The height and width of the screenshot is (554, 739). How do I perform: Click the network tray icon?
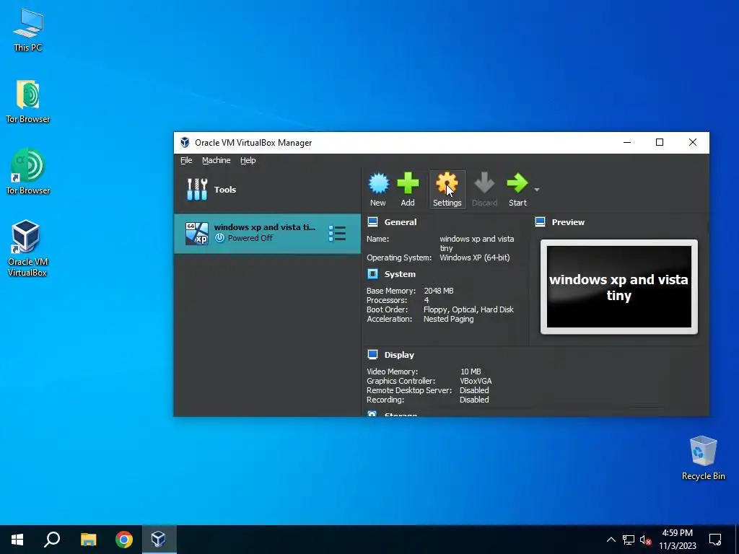tap(629, 540)
